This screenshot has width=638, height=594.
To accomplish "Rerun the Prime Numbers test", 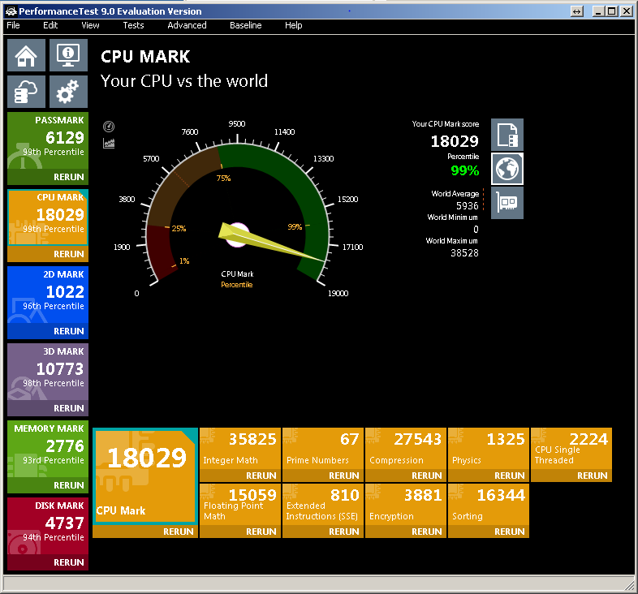I will click(x=323, y=476).
